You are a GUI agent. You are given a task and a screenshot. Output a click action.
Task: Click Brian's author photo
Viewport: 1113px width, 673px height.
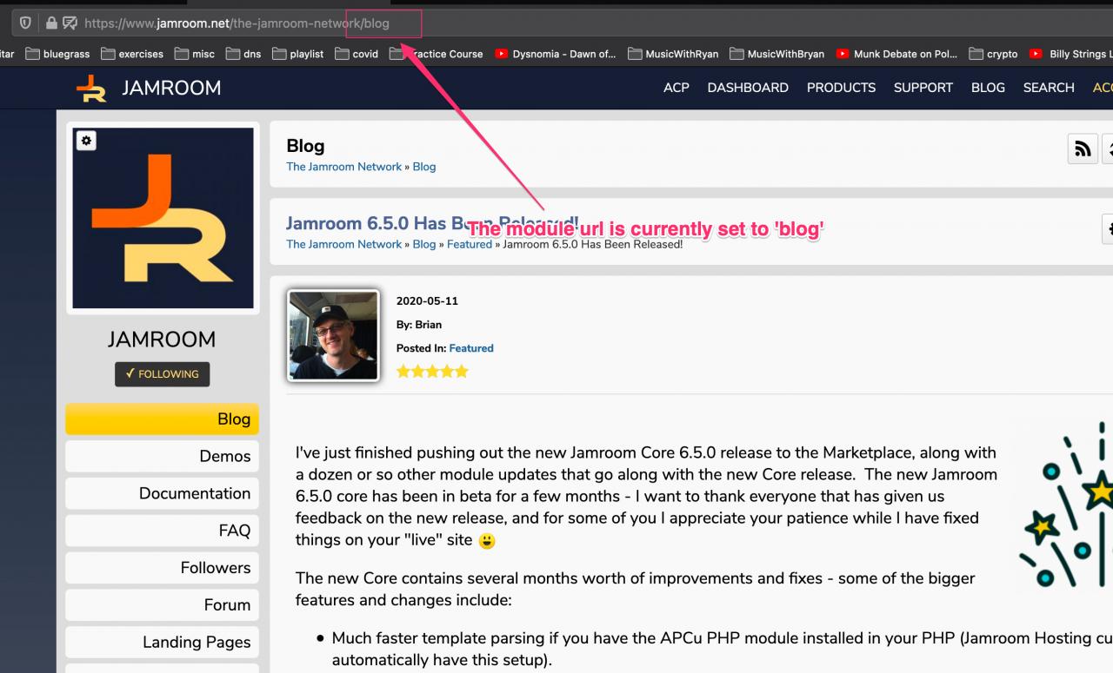click(x=334, y=336)
